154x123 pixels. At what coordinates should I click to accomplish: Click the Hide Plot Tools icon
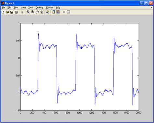[x=64, y=12]
